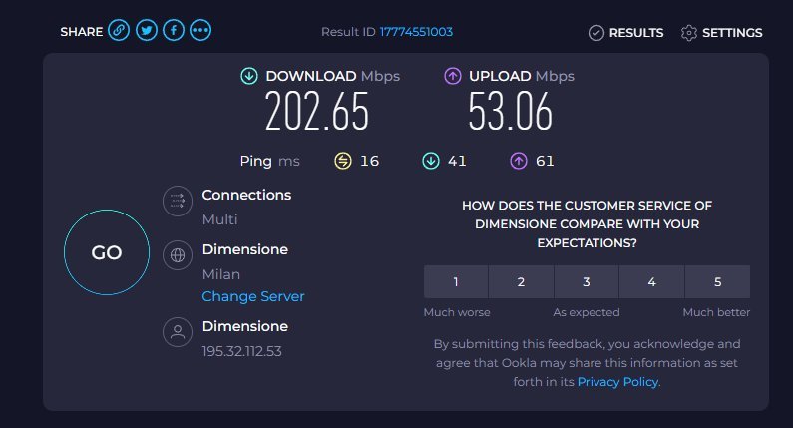Select rating 3, as expected
The height and width of the screenshot is (428, 793).
[x=587, y=282]
